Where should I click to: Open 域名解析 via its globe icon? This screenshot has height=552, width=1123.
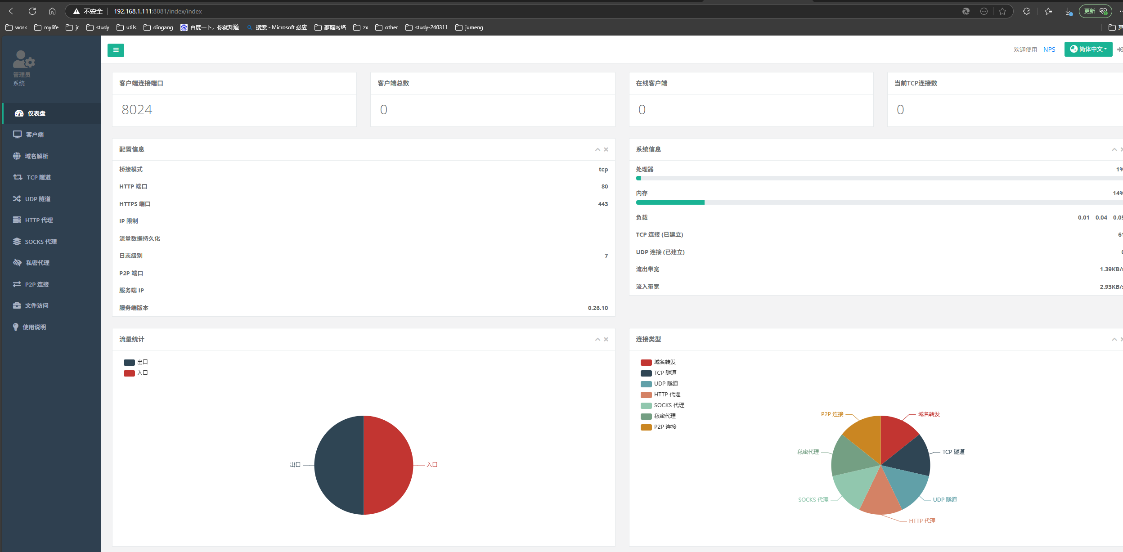(x=17, y=156)
